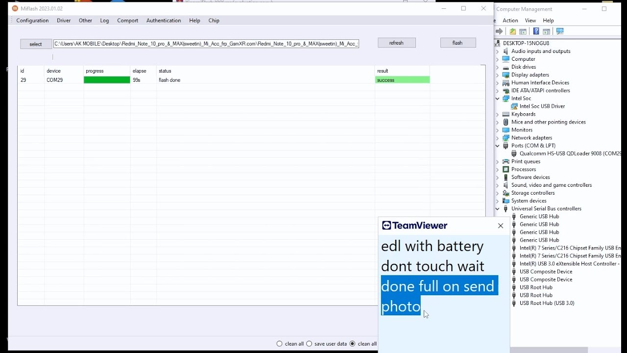This screenshot has height=353, width=627.
Task: Click the firmware path input field
Action: pyautogui.click(x=206, y=44)
